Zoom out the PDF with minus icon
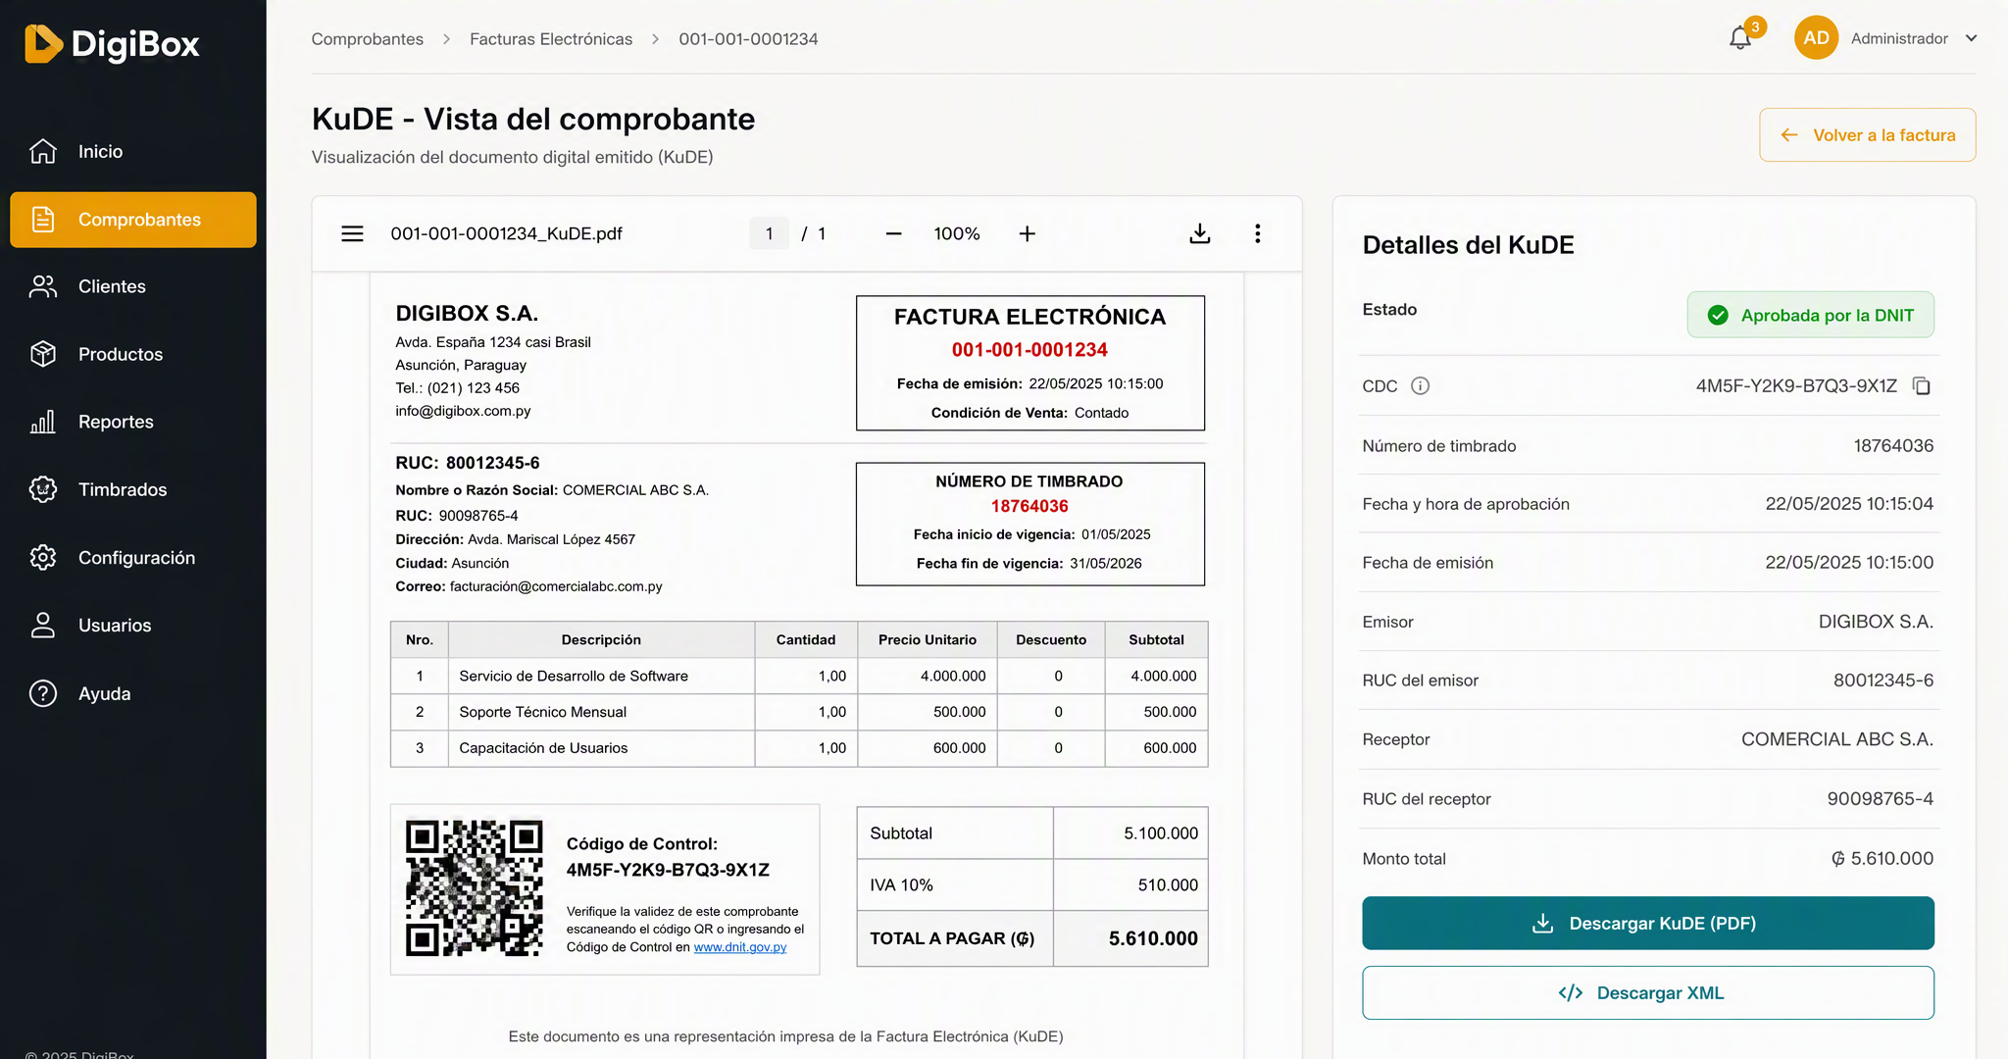2008x1059 pixels. click(x=893, y=233)
